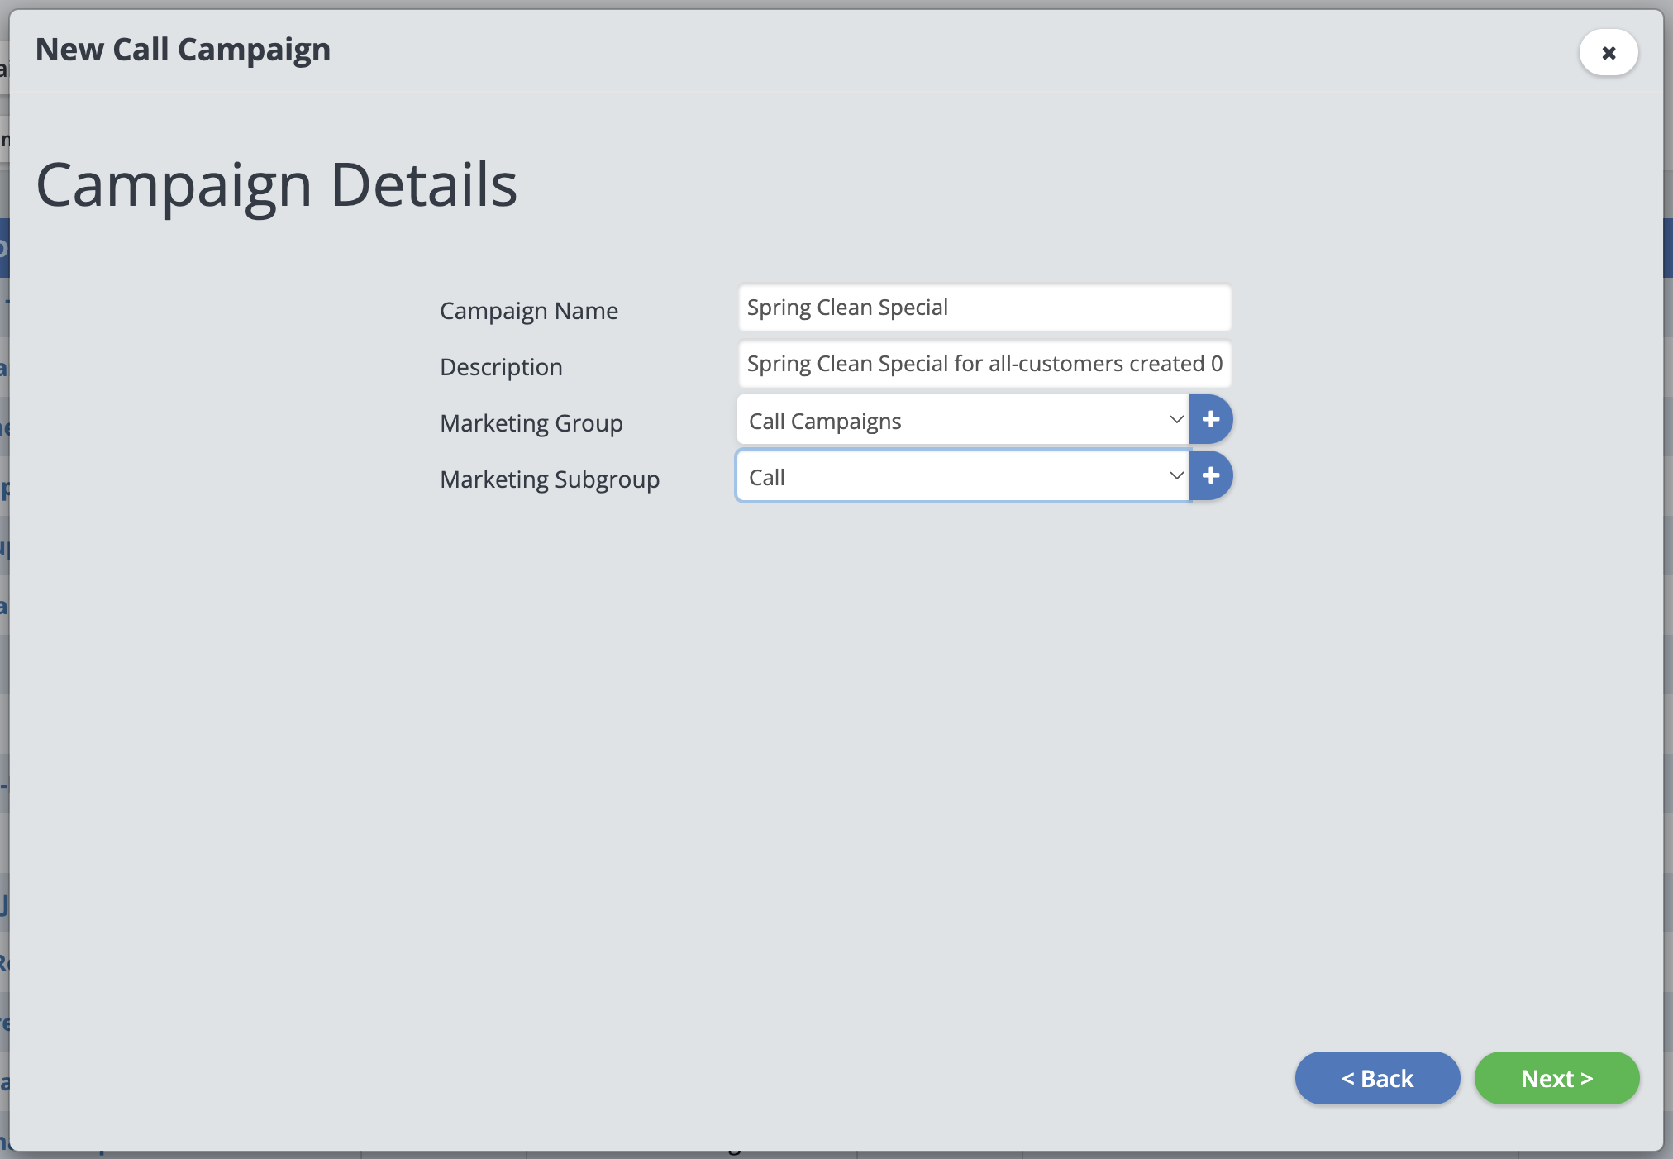
Task: Click the 'Campaign Details' heading
Action: coord(276,185)
